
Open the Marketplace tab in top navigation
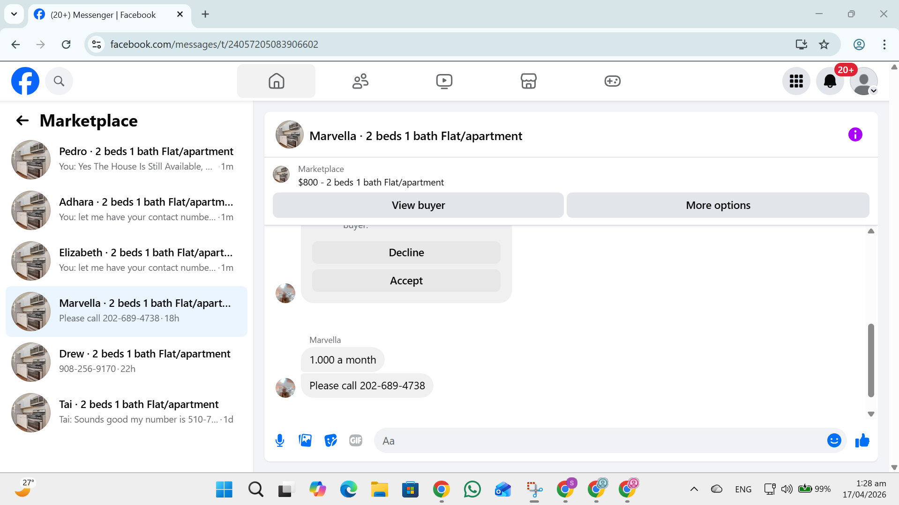click(x=528, y=81)
